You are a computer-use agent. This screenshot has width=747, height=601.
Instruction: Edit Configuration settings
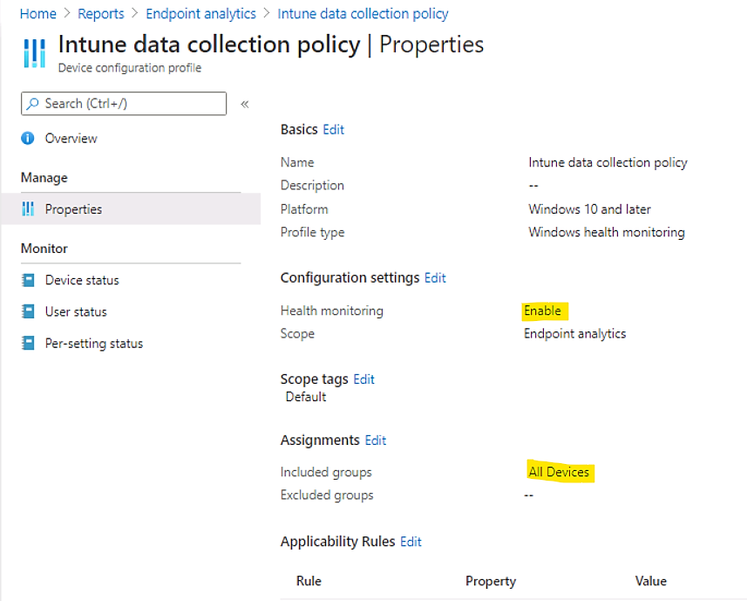point(435,278)
